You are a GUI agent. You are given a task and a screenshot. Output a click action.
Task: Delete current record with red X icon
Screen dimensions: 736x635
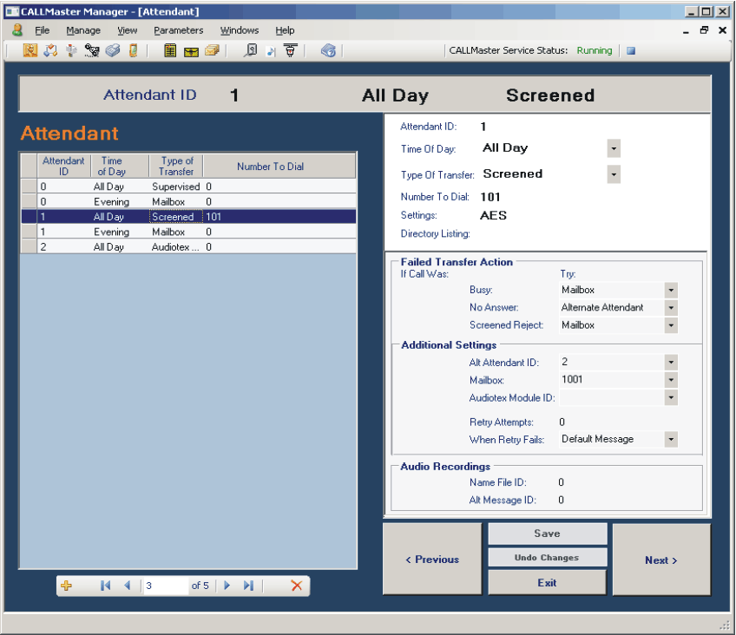(x=297, y=586)
